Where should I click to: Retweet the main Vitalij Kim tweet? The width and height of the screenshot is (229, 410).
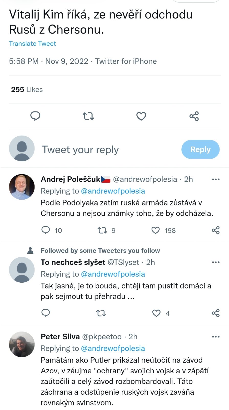(x=88, y=116)
